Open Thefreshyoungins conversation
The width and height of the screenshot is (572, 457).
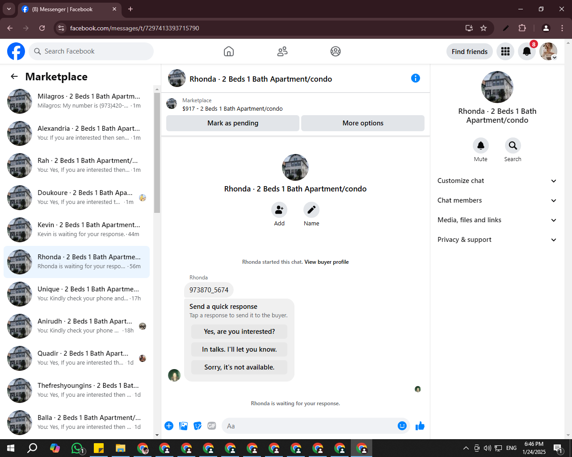76,391
